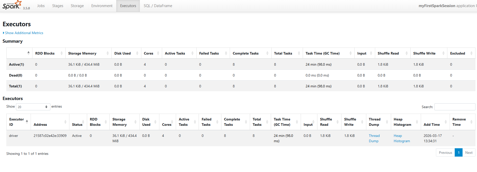Sort summary by Complete Tasks column
477x172 pixels.
point(251,53)
